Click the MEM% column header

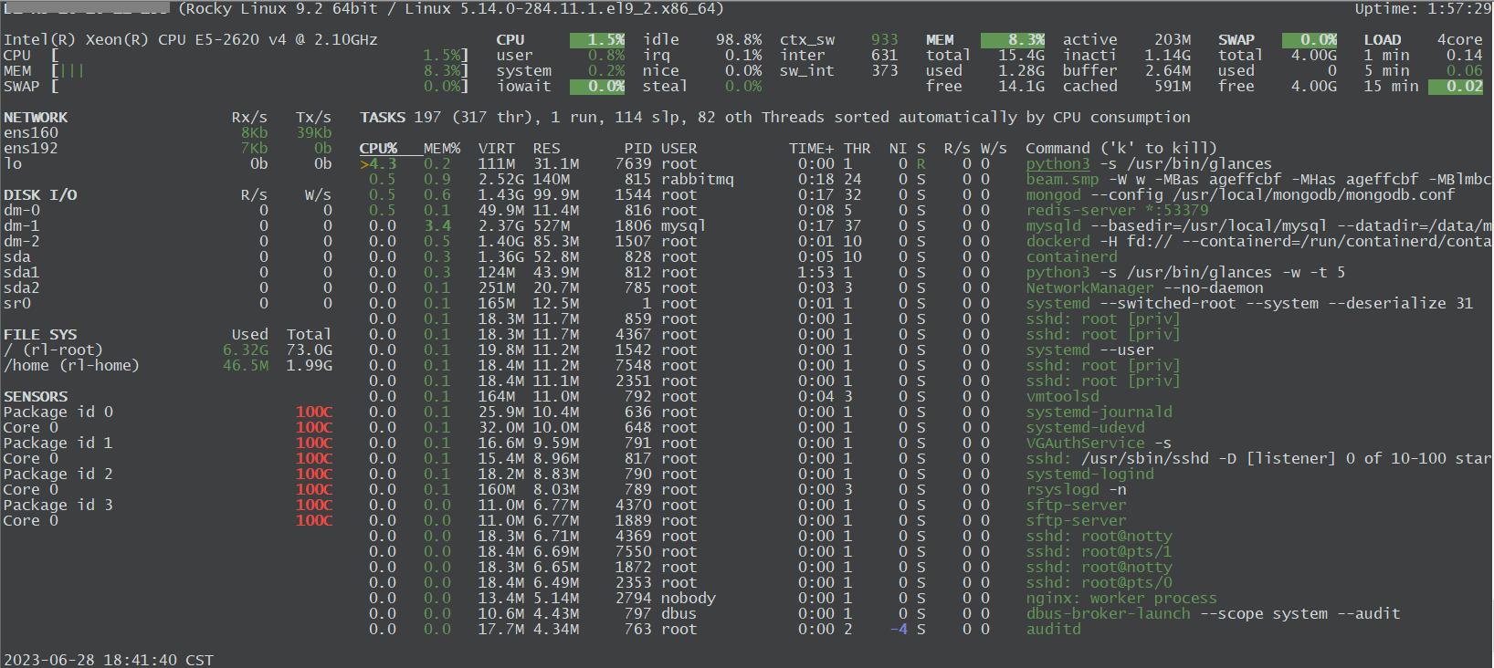(x=442, y=148)
